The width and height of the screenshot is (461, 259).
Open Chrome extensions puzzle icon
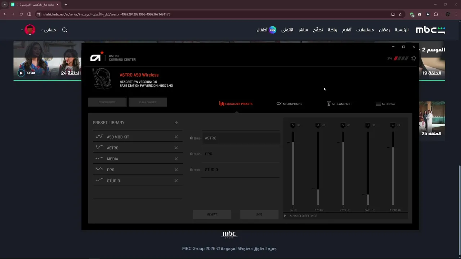coord(436,14)
